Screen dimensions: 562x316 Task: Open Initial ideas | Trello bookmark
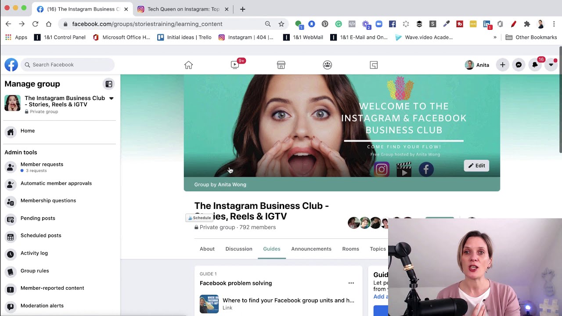(184, 37)
